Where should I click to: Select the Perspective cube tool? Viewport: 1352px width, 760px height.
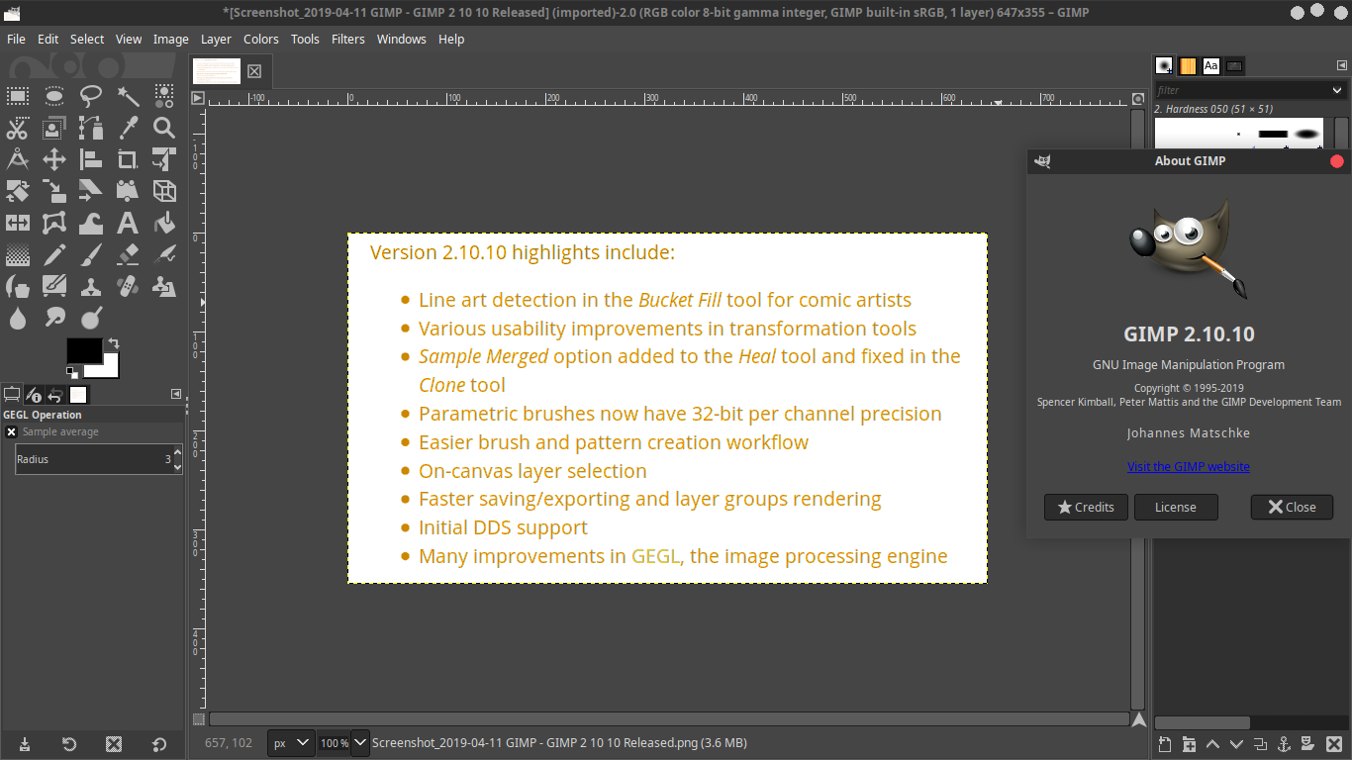pos(164,191)
